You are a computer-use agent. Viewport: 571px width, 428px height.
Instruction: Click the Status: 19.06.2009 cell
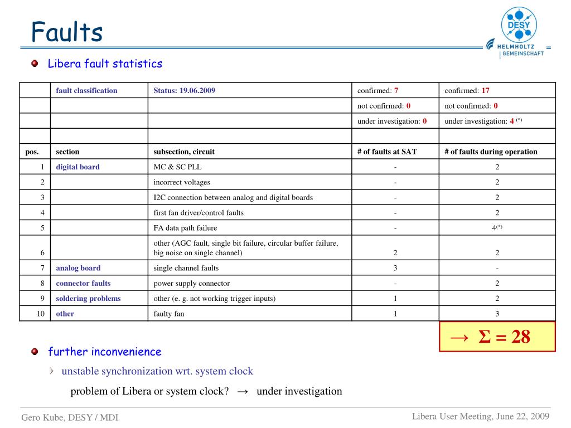coord(250,90)
